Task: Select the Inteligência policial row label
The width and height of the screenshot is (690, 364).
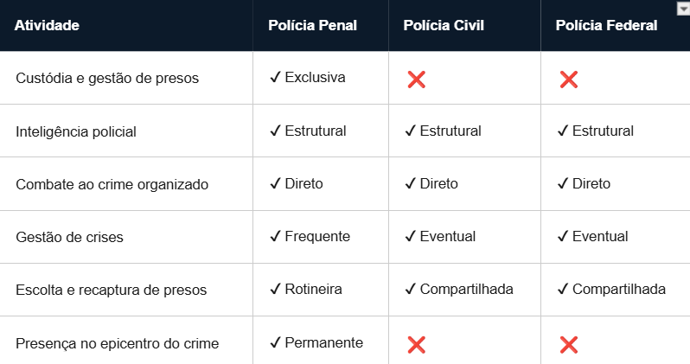Action: click(76, 131)
